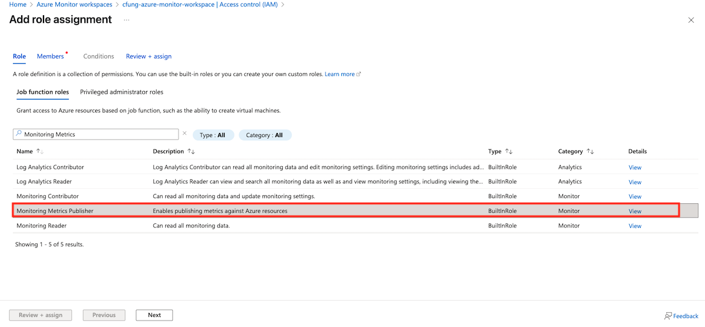Screen dimensions: 705x327
Task: Close the Add role assignment pane
Action: (x=691, y=20)
